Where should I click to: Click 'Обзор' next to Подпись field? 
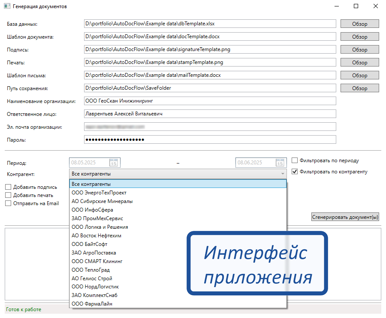360,49
